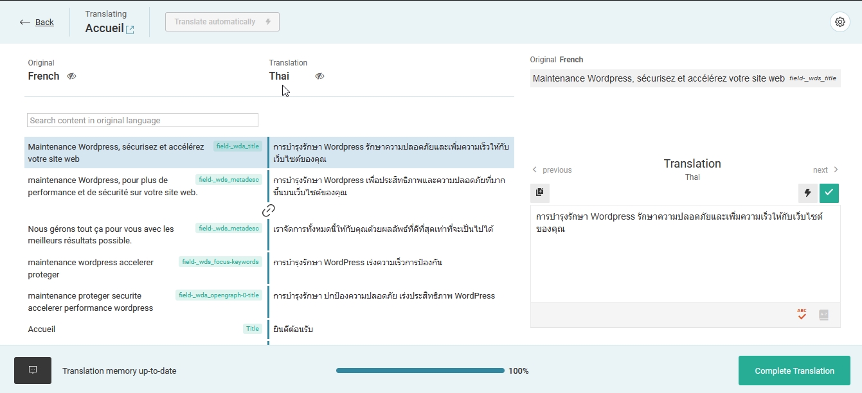Open the Thai translation 'การบำรุงรักษา WordPress เร่งความเร็วการป้องกัน'
Image resolution: width=862 pixels, height=393 pixels.
click(x=357, y=263)
